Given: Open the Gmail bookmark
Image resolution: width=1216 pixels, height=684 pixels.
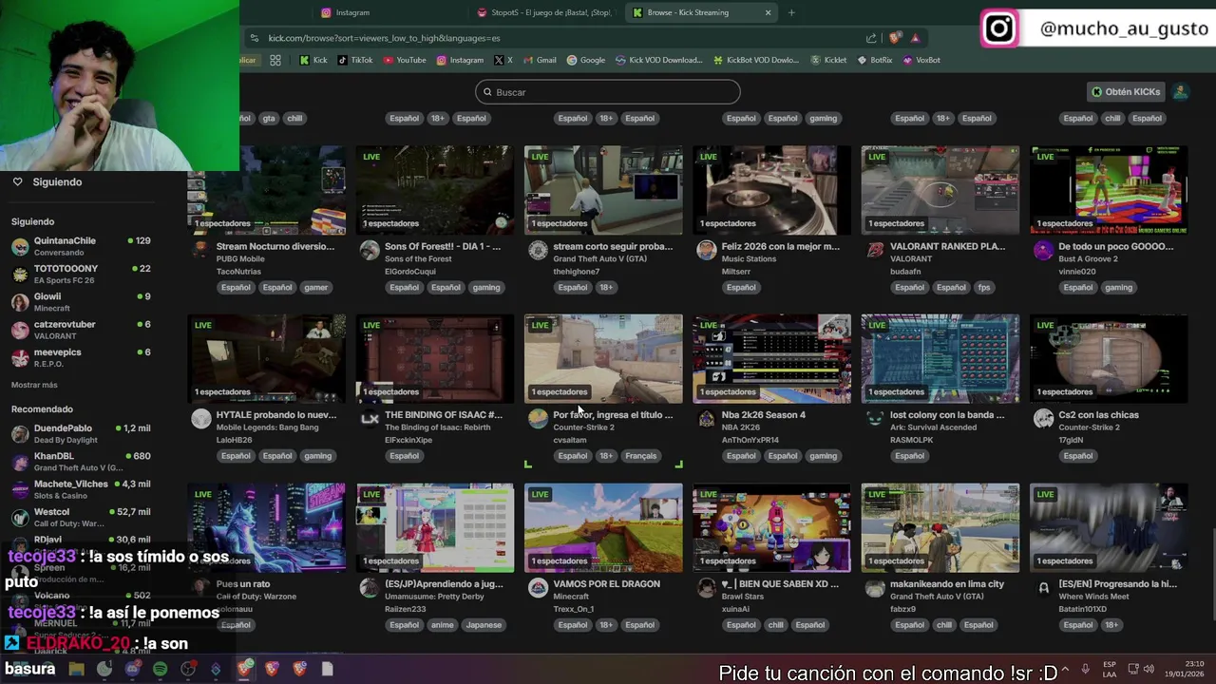Looking at the screenshot, I should click(x=540, y=60).
